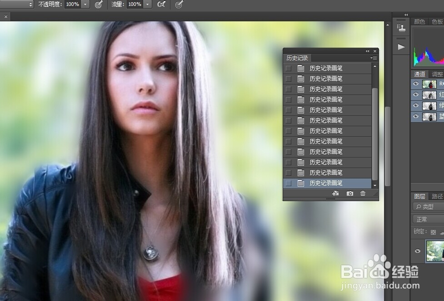444x301 pixels.
Task: Collapse the History panel with double-arrow icon
Action: click(367, 51)
